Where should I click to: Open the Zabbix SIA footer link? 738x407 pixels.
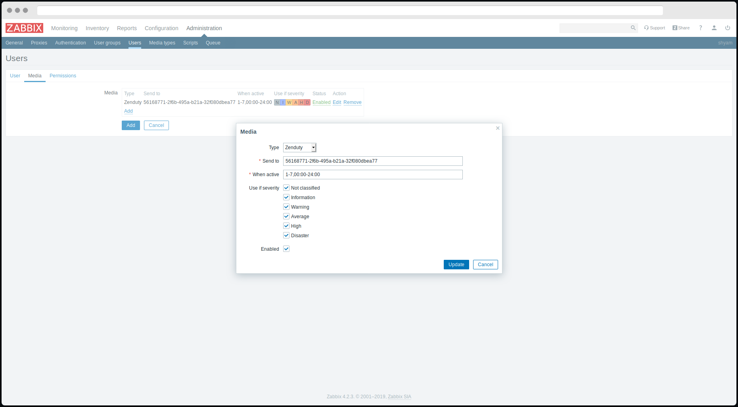[399, 397]
